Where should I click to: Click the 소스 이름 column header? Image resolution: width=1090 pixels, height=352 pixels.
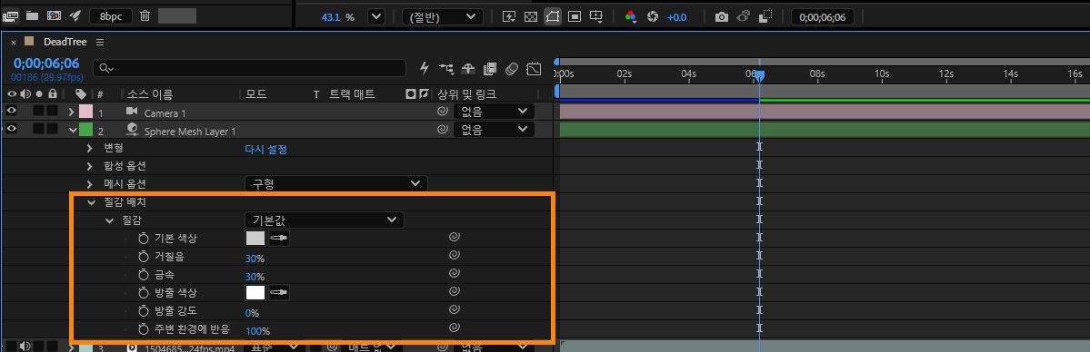click(149, 93)
